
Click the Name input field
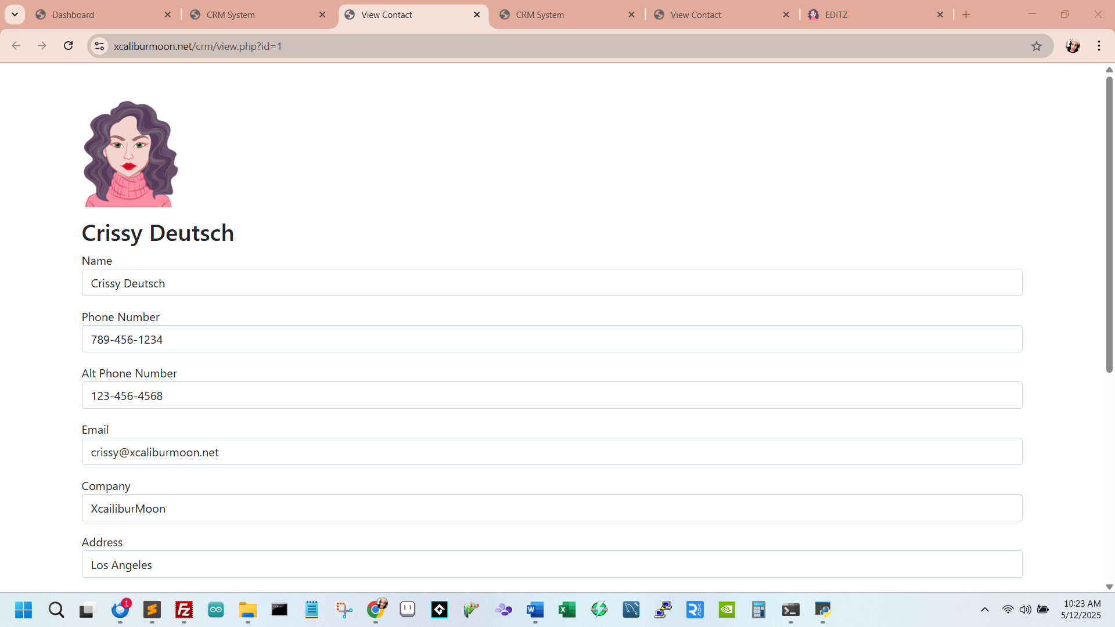click(x=552, y=283)
